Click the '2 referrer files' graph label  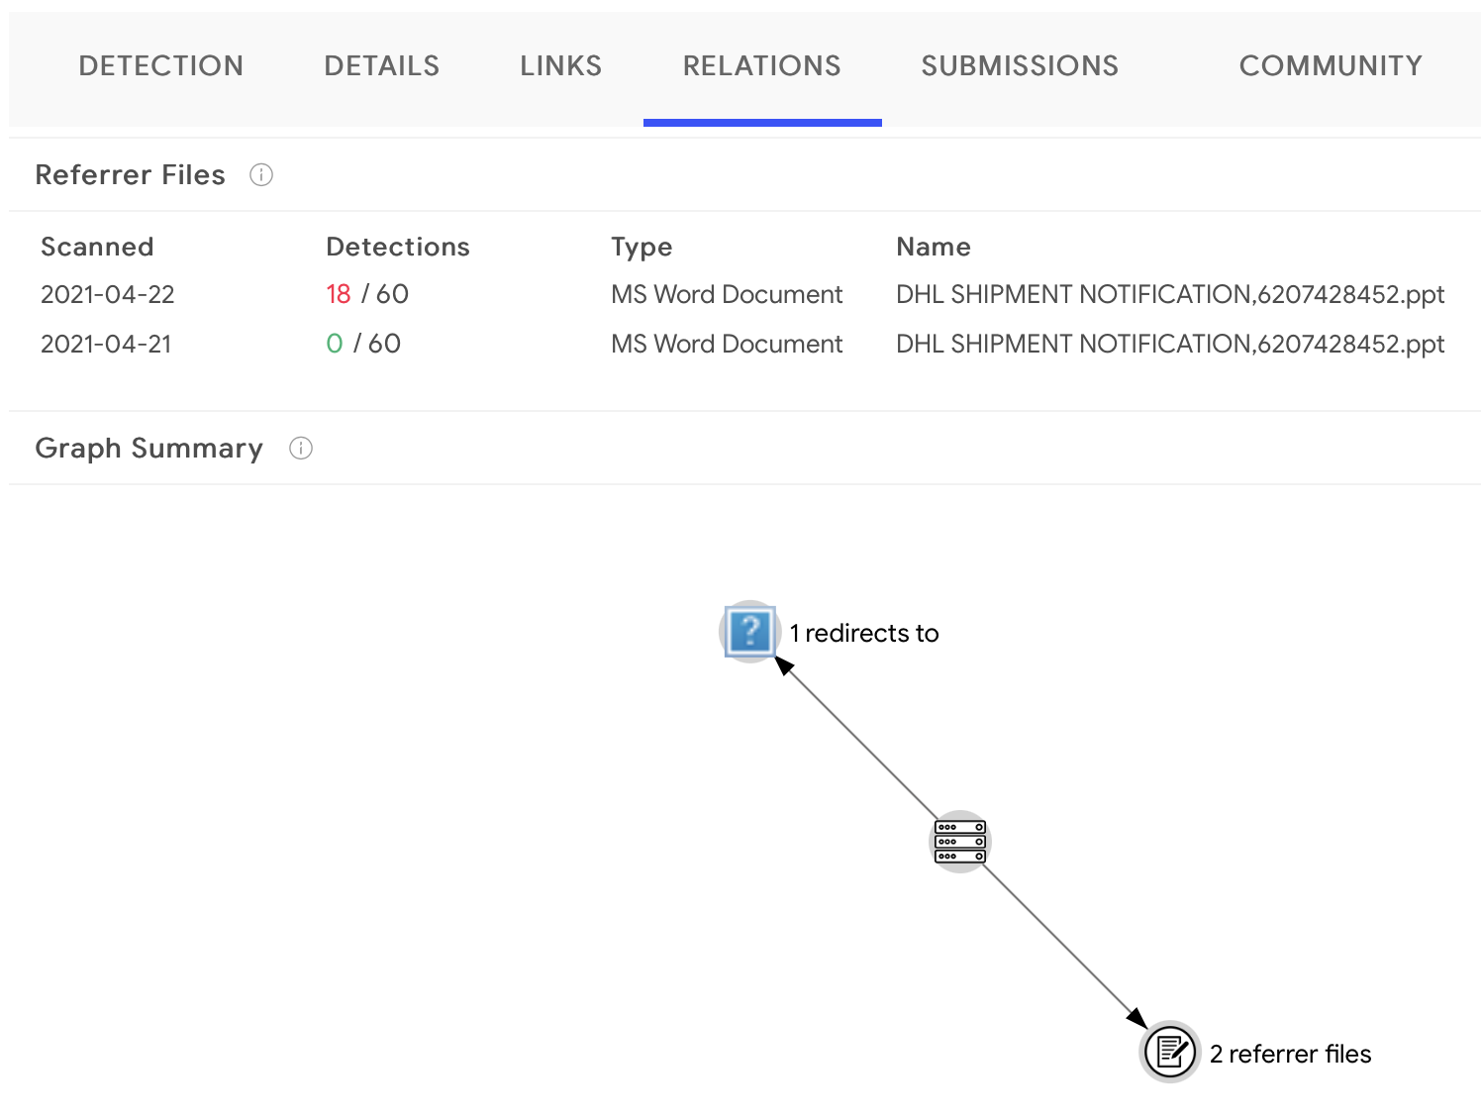[x=1290, y=1055]
